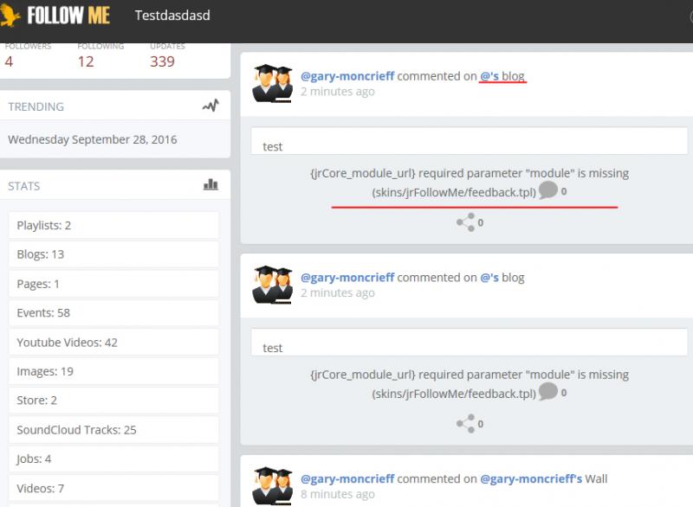Select Youtube Videos: 42 stat row
The width and height of the screenshot is (693, 507).
[x=113, y=343]
